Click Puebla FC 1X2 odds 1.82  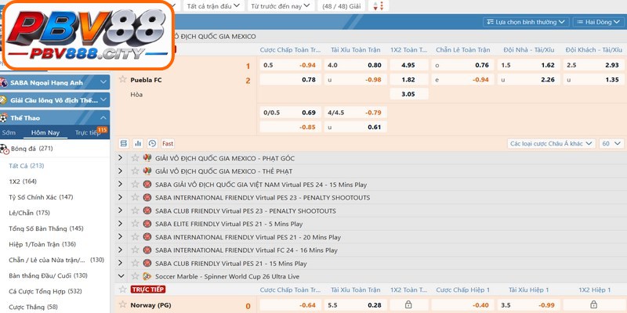click(x=409, y=80)
